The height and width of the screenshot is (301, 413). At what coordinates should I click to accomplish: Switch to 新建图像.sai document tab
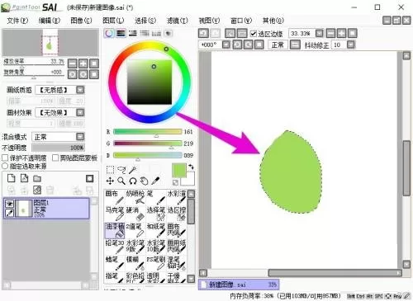coord(239,285)
